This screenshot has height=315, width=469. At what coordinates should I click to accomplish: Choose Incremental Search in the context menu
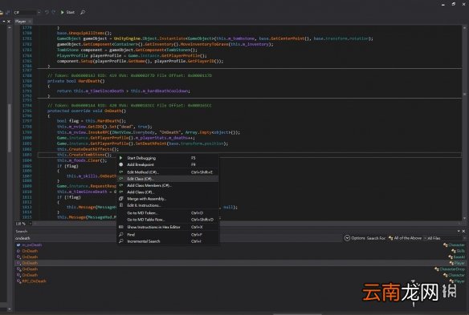point(168,241)
